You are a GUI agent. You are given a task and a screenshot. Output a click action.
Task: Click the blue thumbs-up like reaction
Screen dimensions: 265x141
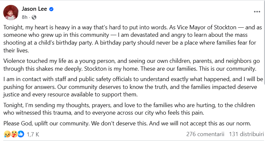21,134
